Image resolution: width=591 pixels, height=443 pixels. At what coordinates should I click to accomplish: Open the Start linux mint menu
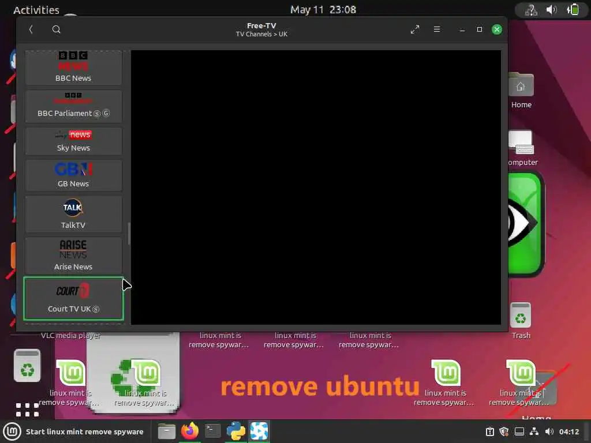(x=73, y=431)
